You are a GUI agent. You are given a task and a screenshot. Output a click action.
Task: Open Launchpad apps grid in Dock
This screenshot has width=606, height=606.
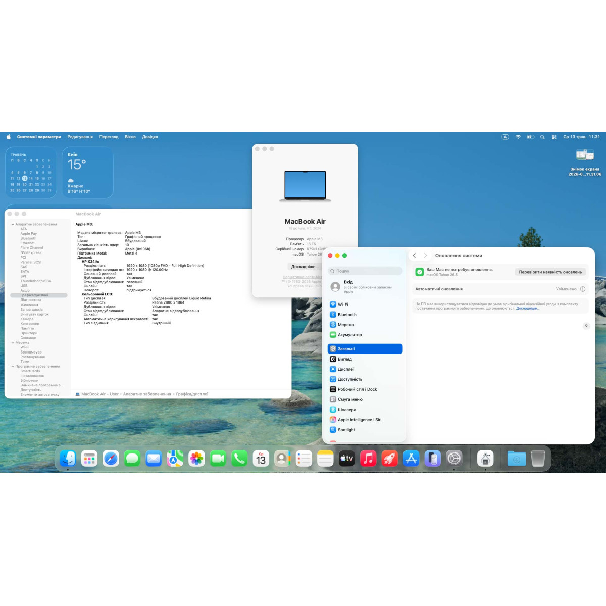89,459
